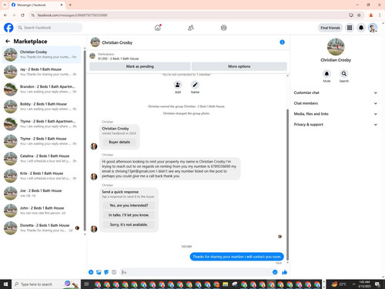Open the emoji picker icon
The height and width of the screenshot is (289, 385).
(x=275, y=272)
